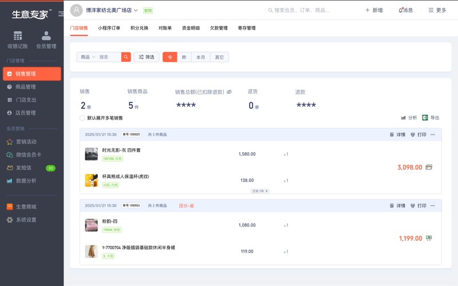Open the 商品 search type dropdown
Screen dimensions: 458x286
[x=88, y=57]
